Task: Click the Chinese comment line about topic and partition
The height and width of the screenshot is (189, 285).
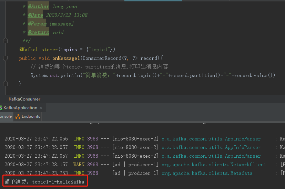Action: coord(99,67)
